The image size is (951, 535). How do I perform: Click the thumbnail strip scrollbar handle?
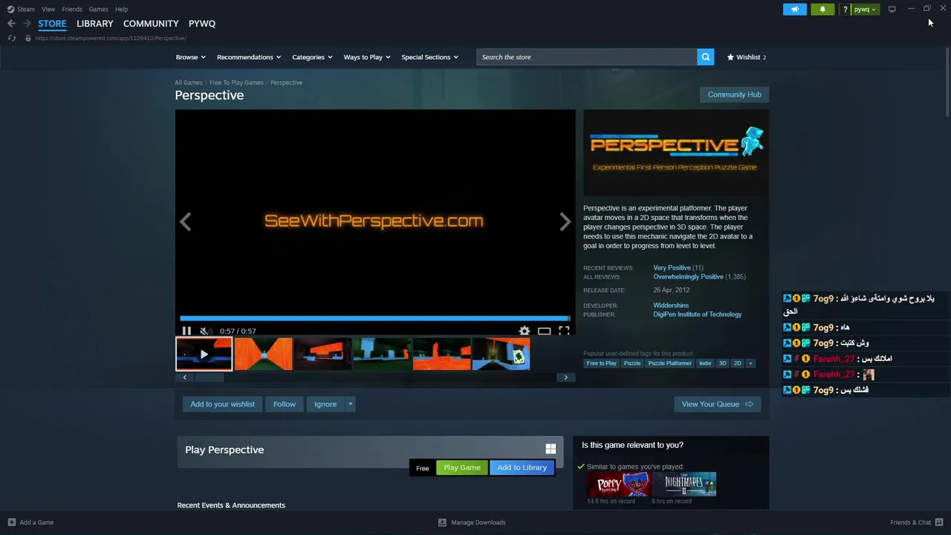209,377
